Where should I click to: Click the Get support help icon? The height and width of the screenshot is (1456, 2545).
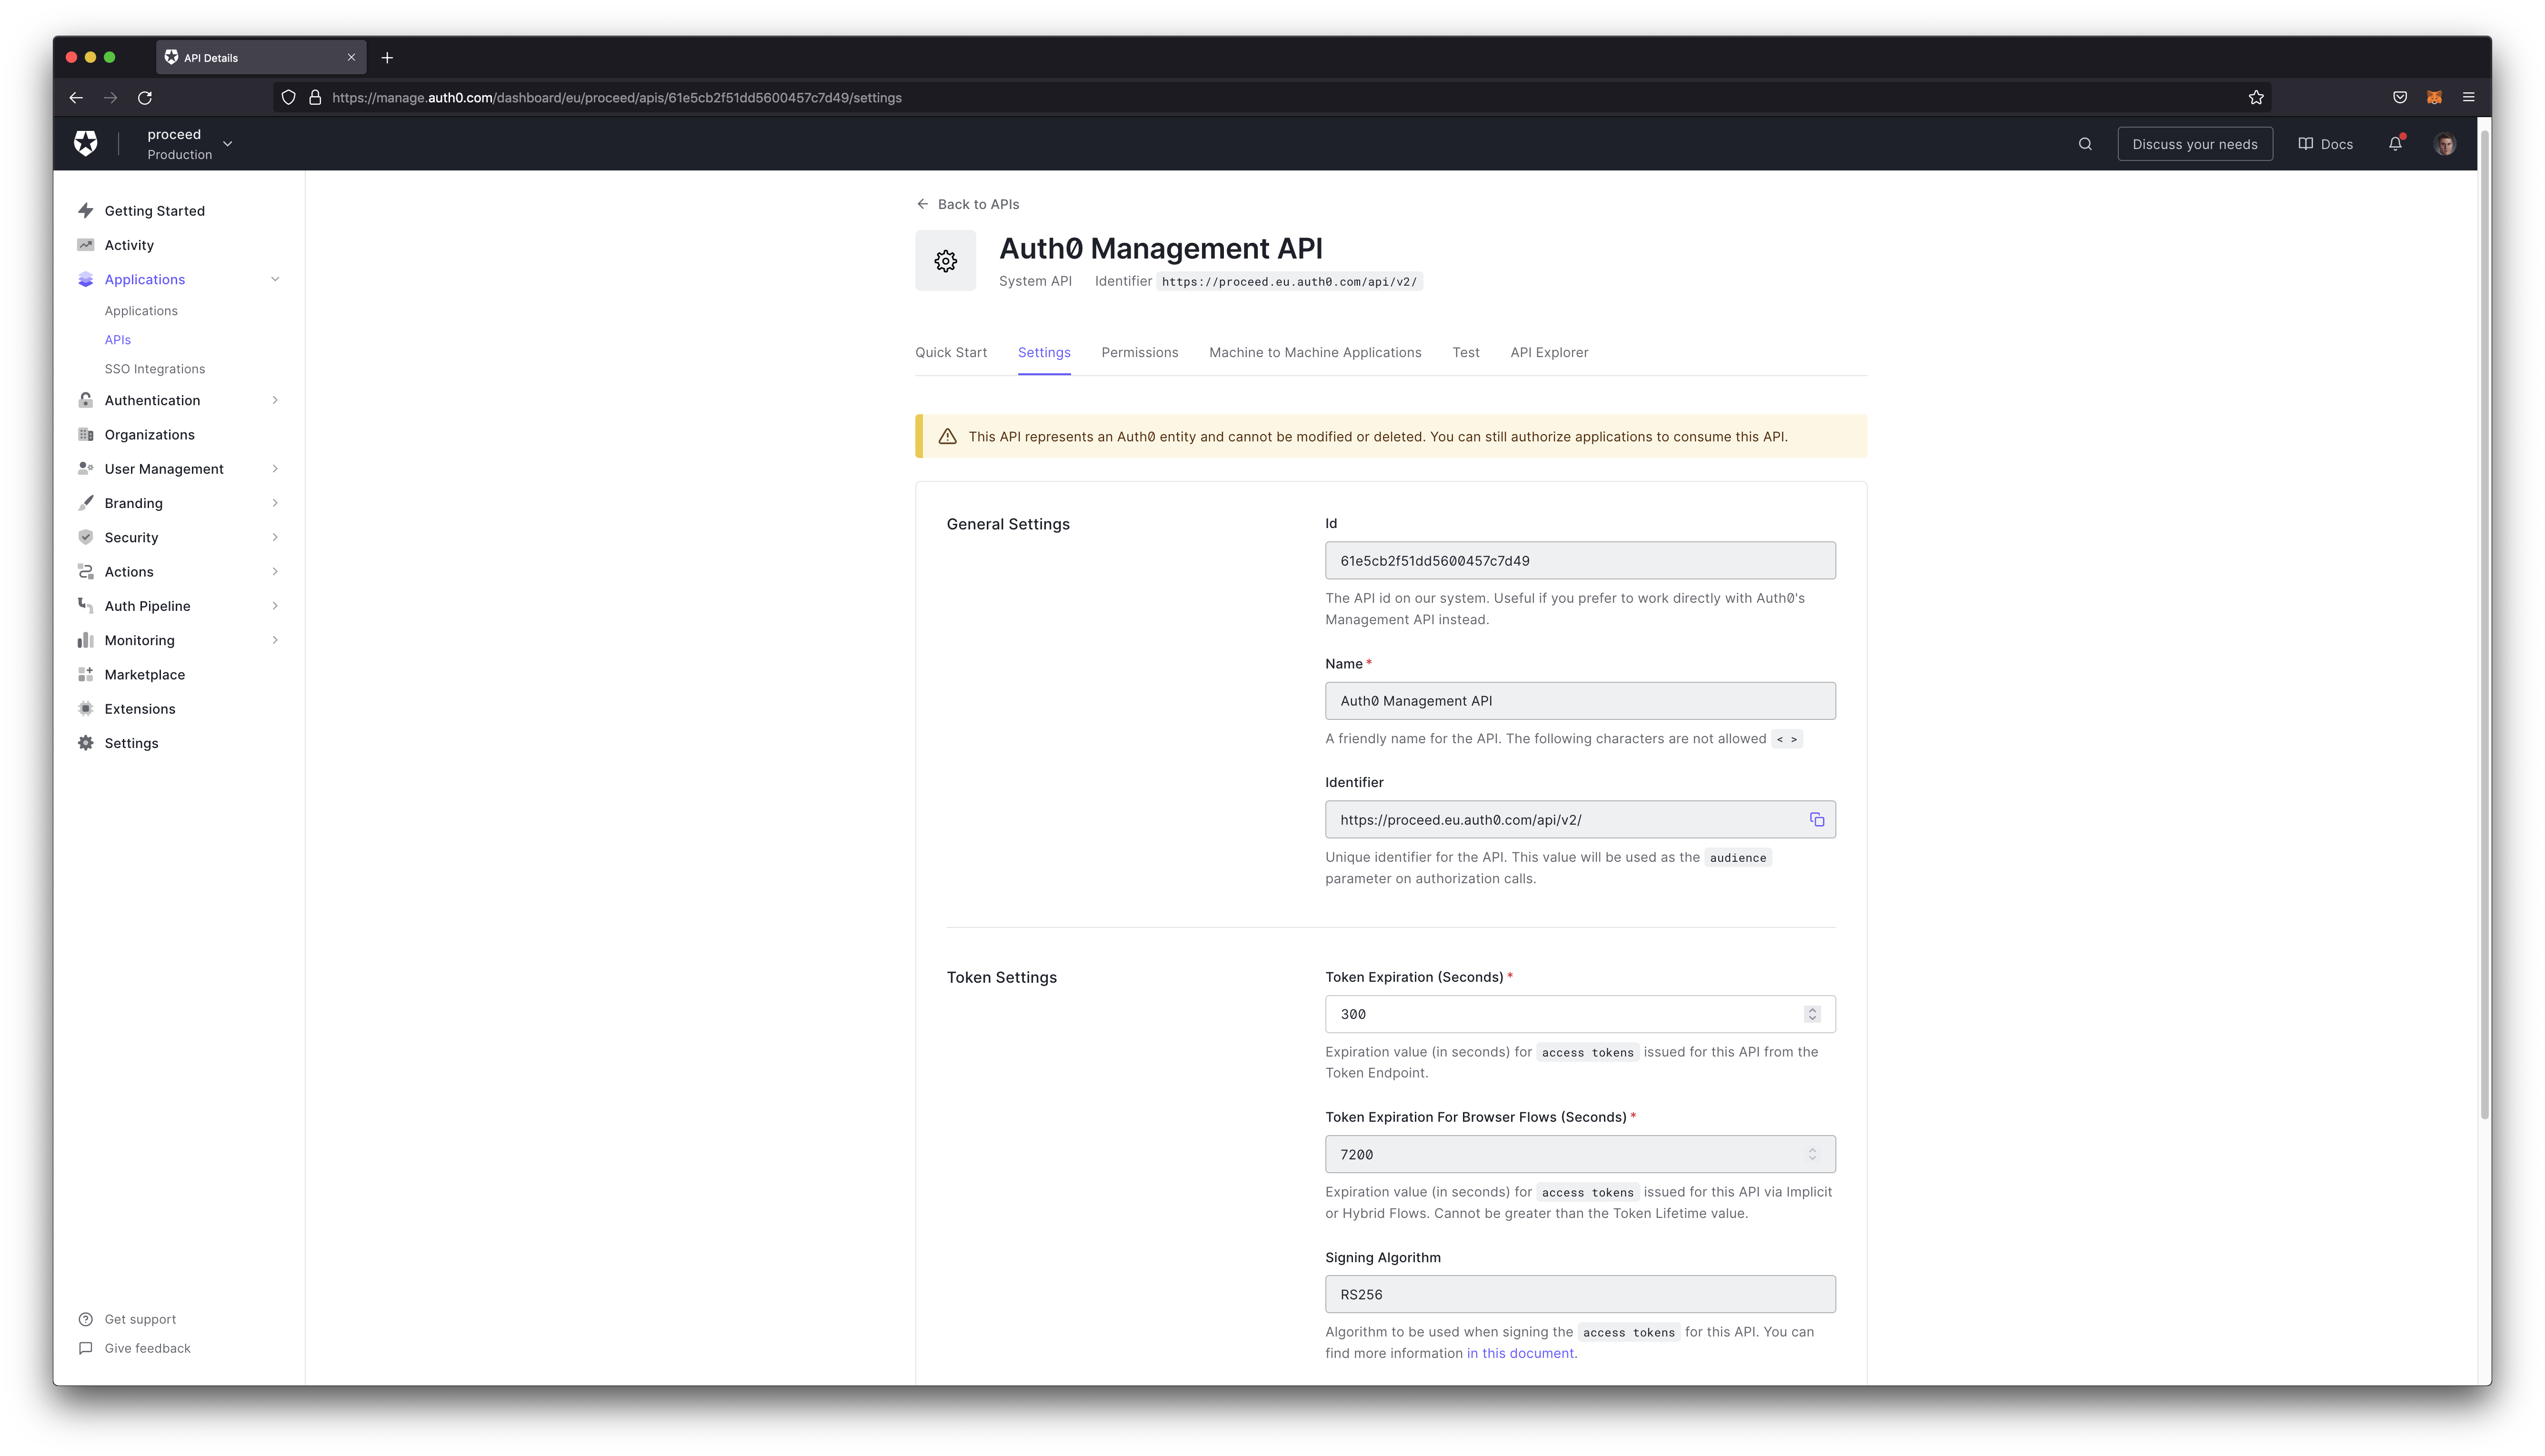tap(86, 1319)
